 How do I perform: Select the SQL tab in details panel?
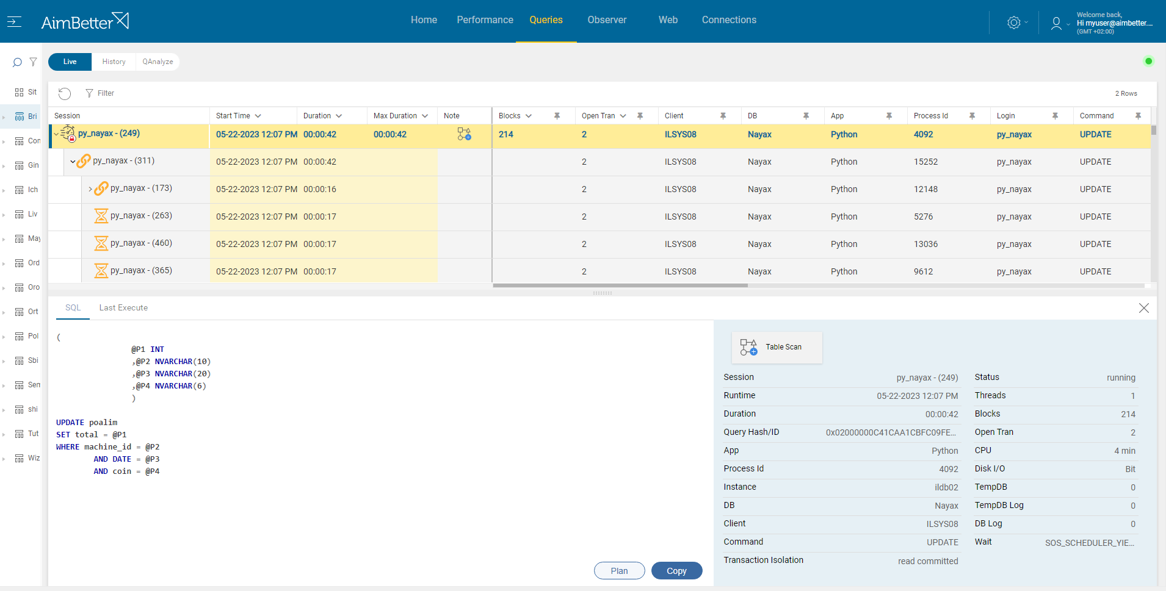(x=73, y=308)
